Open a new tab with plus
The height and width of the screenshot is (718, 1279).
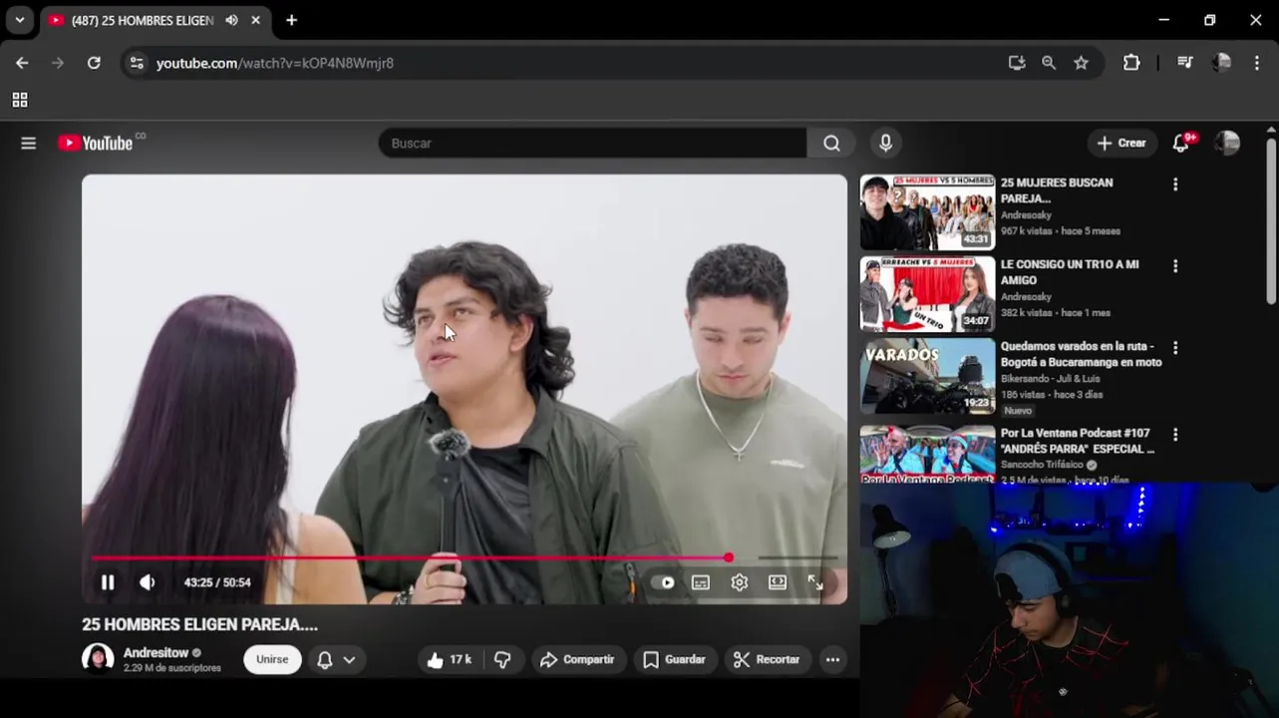click(x=291, y=20)
